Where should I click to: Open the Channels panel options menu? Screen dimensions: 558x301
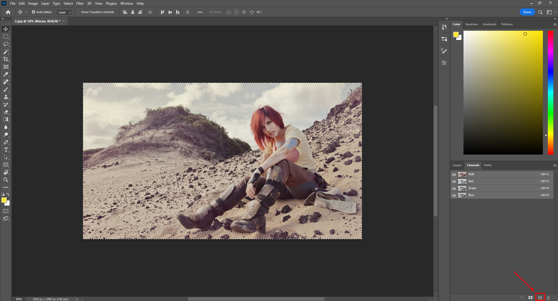[555, 165]
